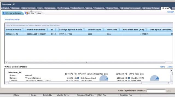
Task: Filter the Volume Type column
Action: [x=103, y=30]
